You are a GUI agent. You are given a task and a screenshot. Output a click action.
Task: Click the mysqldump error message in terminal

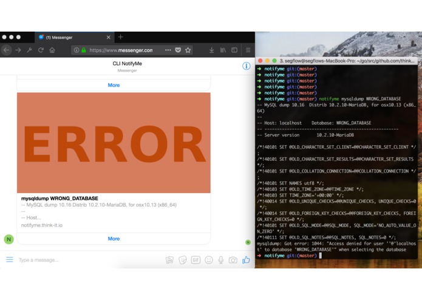click(x=336, y=247)
